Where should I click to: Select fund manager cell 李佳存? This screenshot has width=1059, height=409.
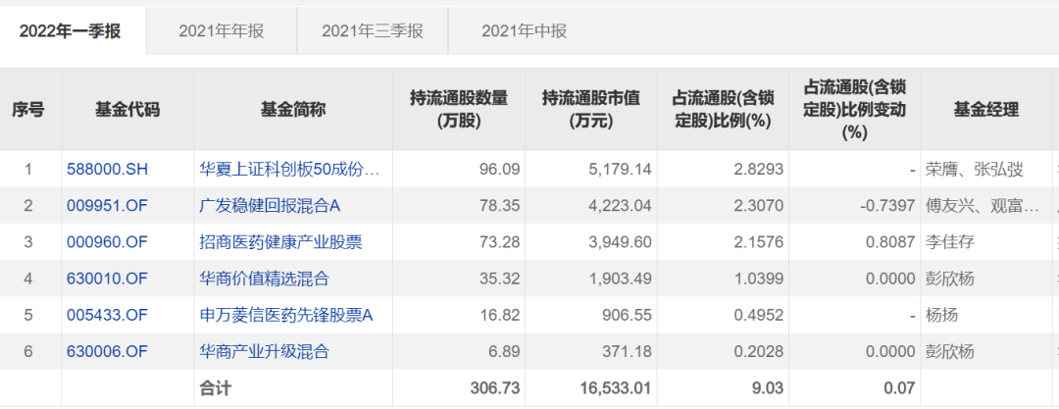click(949, 242)
